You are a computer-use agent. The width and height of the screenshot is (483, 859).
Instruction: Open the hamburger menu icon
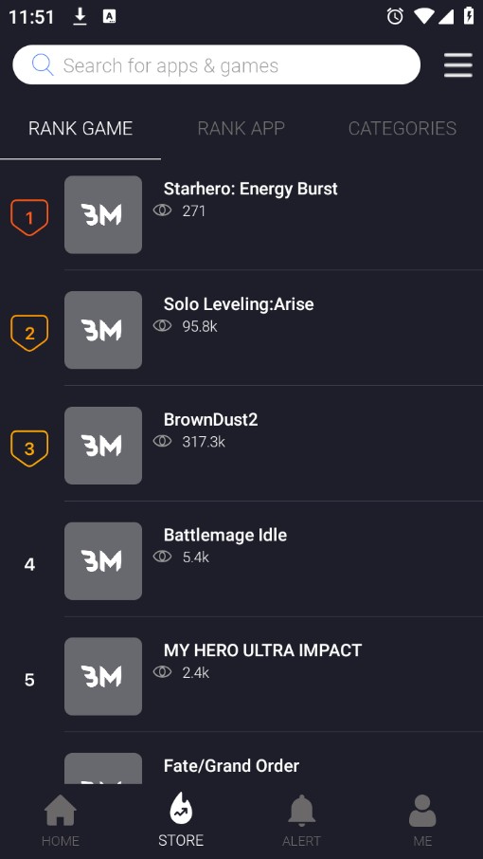point(457,65)
